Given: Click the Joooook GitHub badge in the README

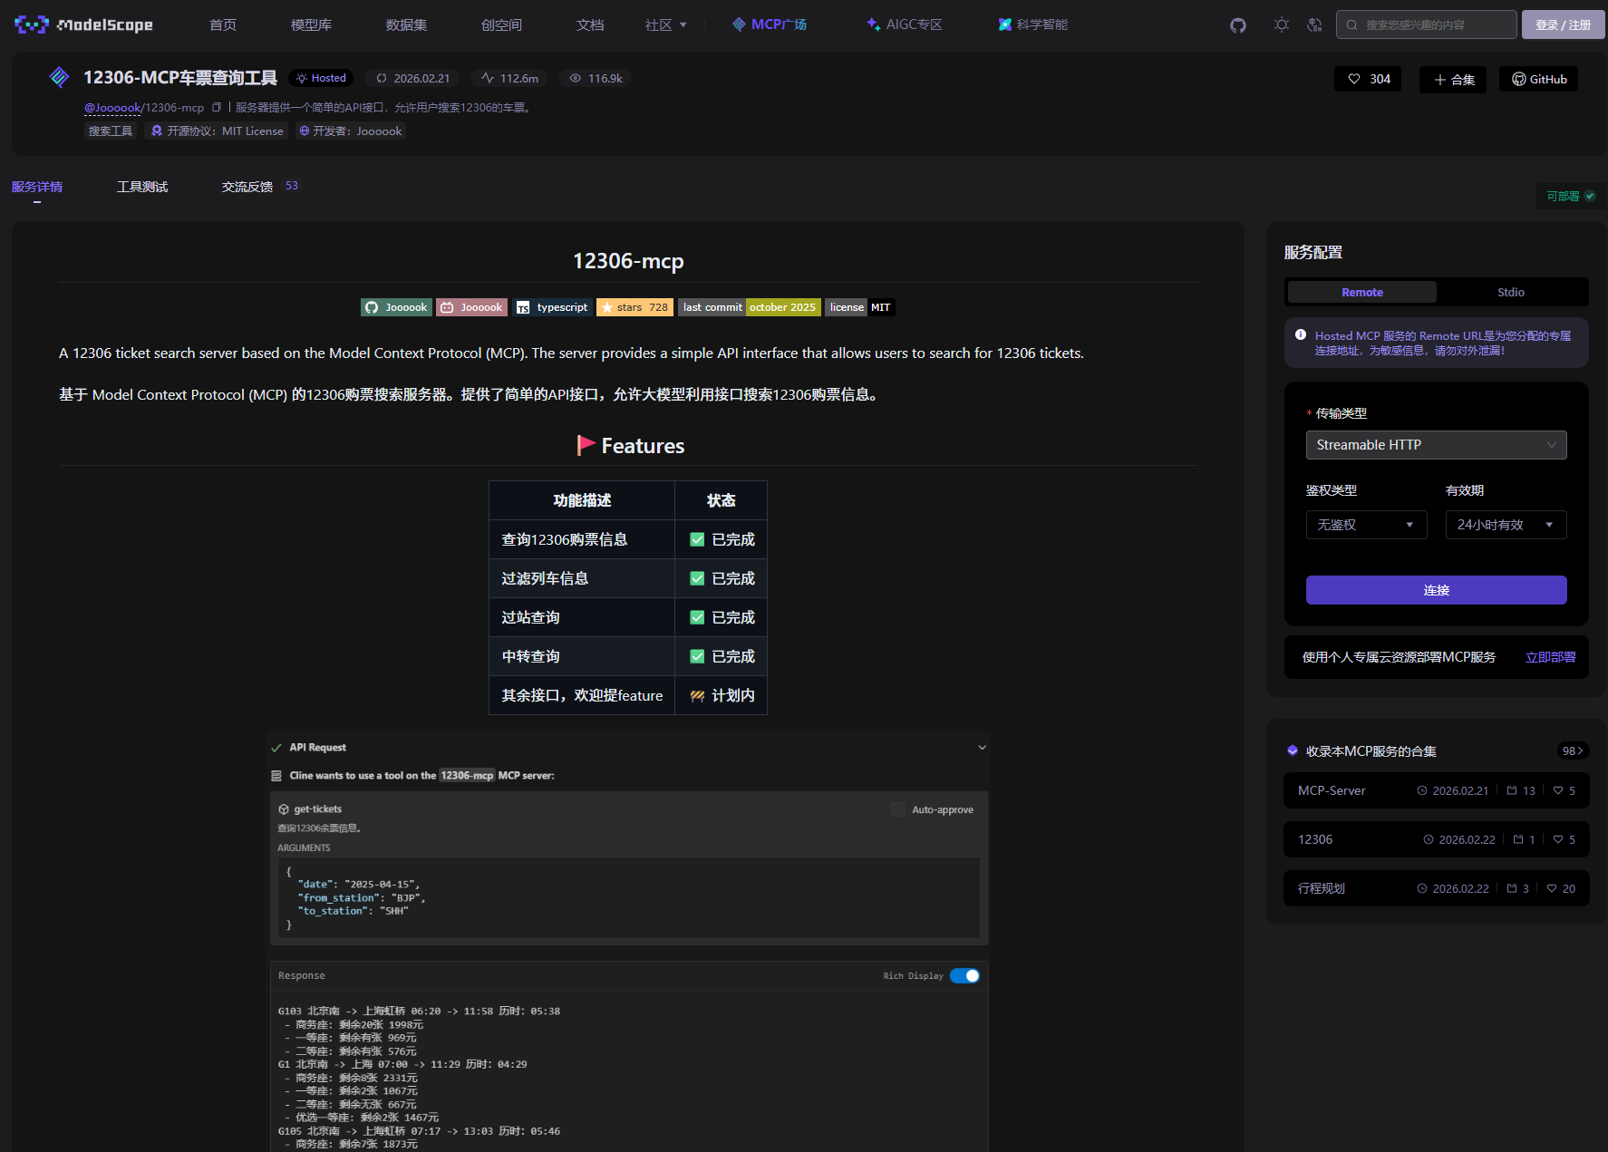Looking at the screenshot, I should 396,307.
